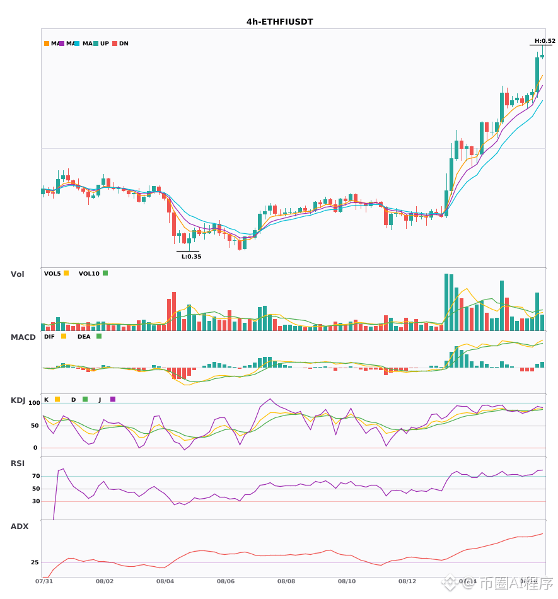This screenshot has height=599, width=558.
Task: Click the 08/10 date axis label
Action: (347, 581)
